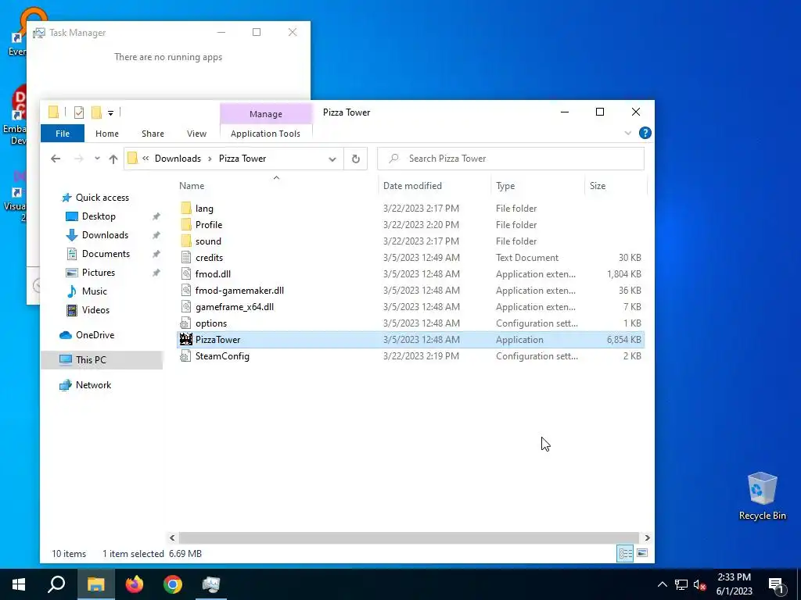Select the Manage contextual tab

click(266, 114)
